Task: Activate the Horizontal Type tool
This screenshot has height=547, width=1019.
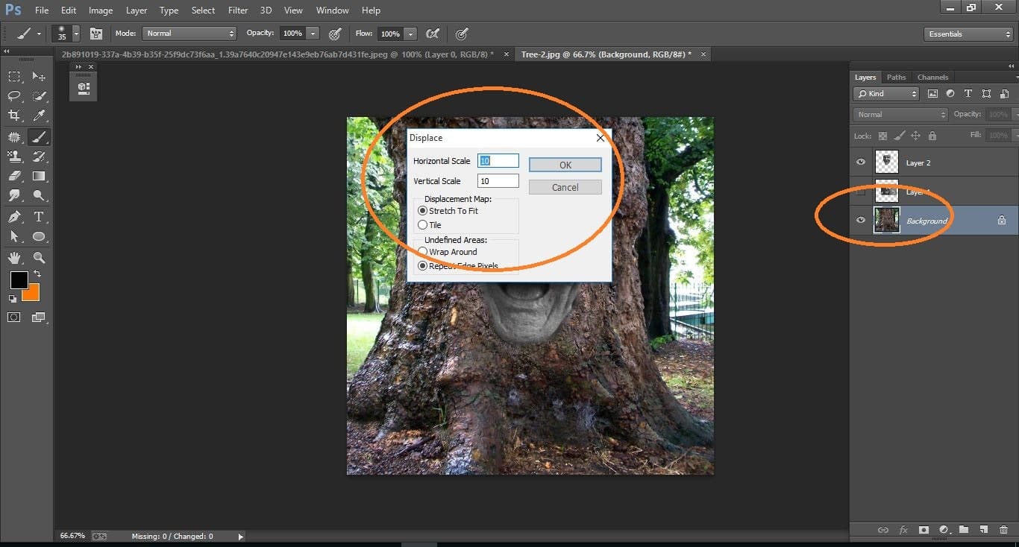Action: click(x=39, y=216)
